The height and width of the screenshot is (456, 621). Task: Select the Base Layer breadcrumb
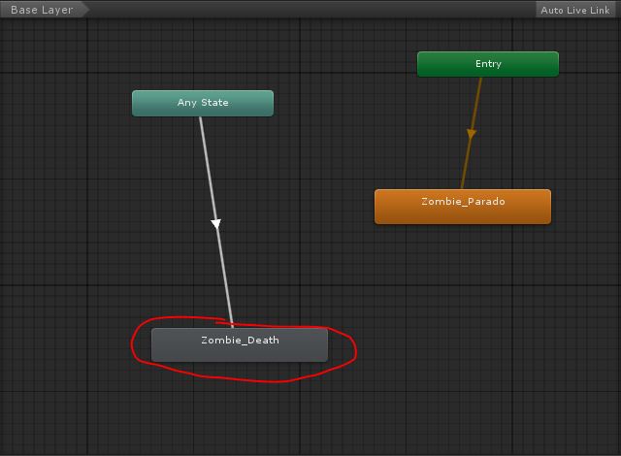click(43, 10)
